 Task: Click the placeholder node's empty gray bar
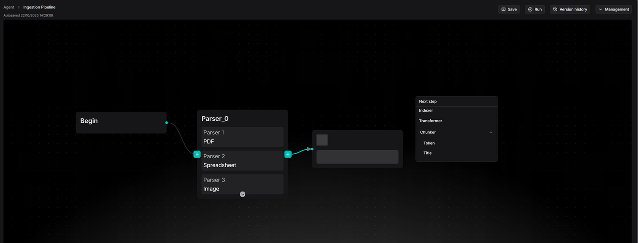(x=357, y=157)
